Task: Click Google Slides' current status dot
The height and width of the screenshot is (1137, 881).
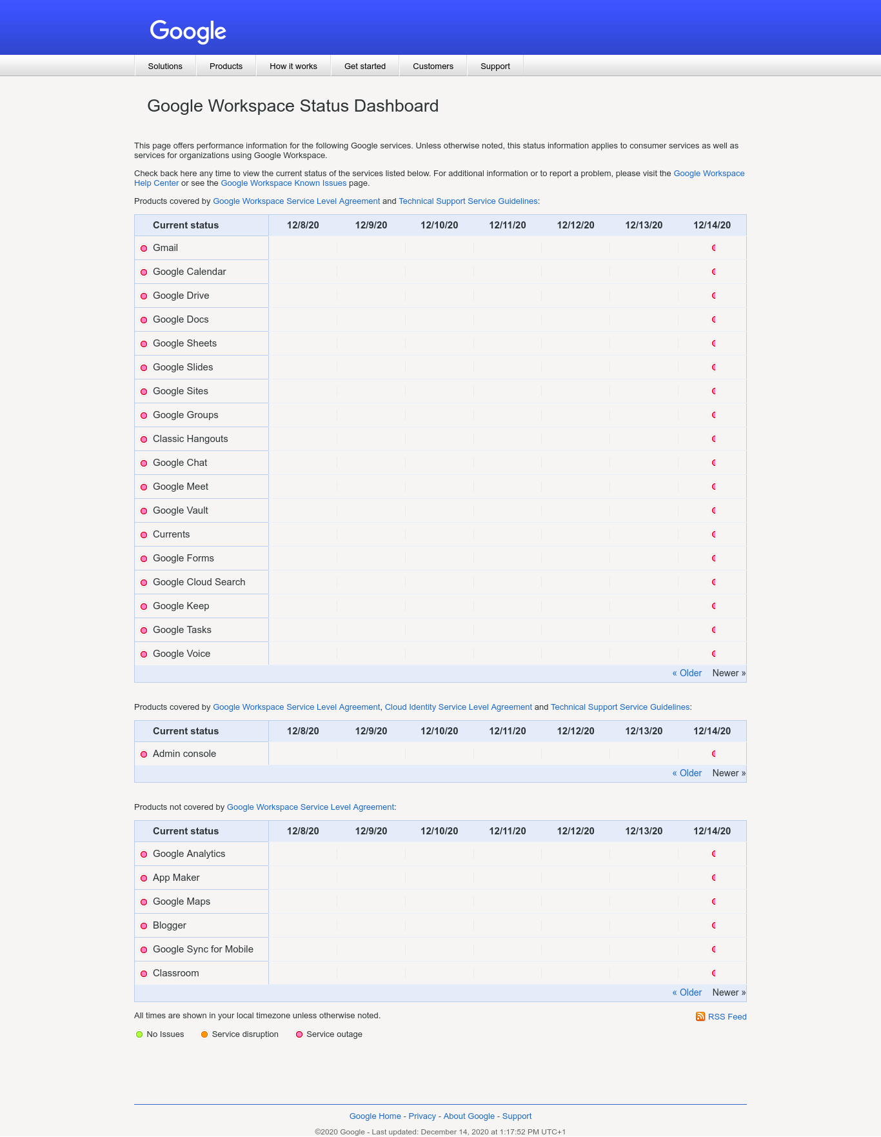Action: click(144, 368)
